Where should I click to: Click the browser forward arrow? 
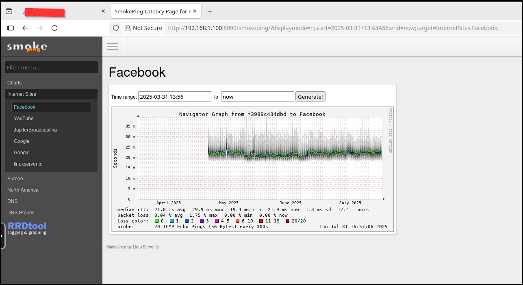pyautogui.click(x=40, y=28)
